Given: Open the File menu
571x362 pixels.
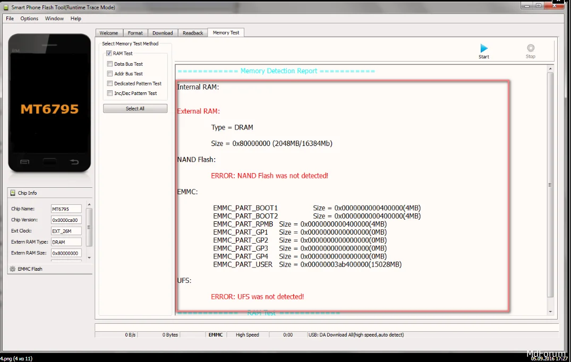Looking at the screenshot, I should (x=10, y=19).
